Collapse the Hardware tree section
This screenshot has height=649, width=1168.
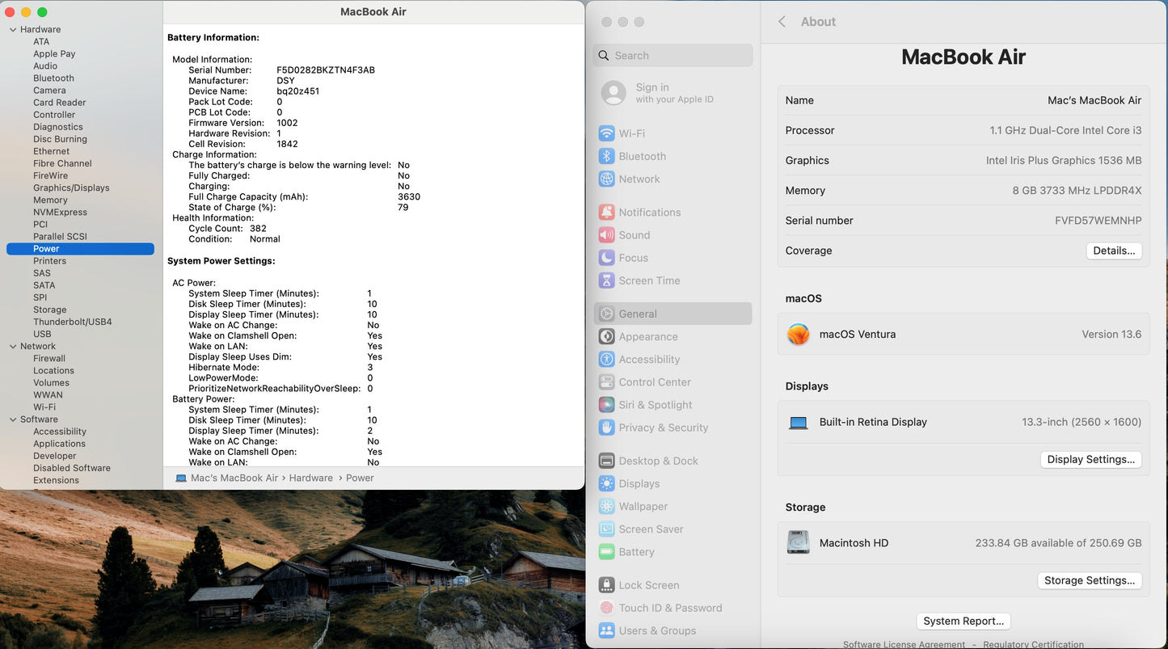13,30
